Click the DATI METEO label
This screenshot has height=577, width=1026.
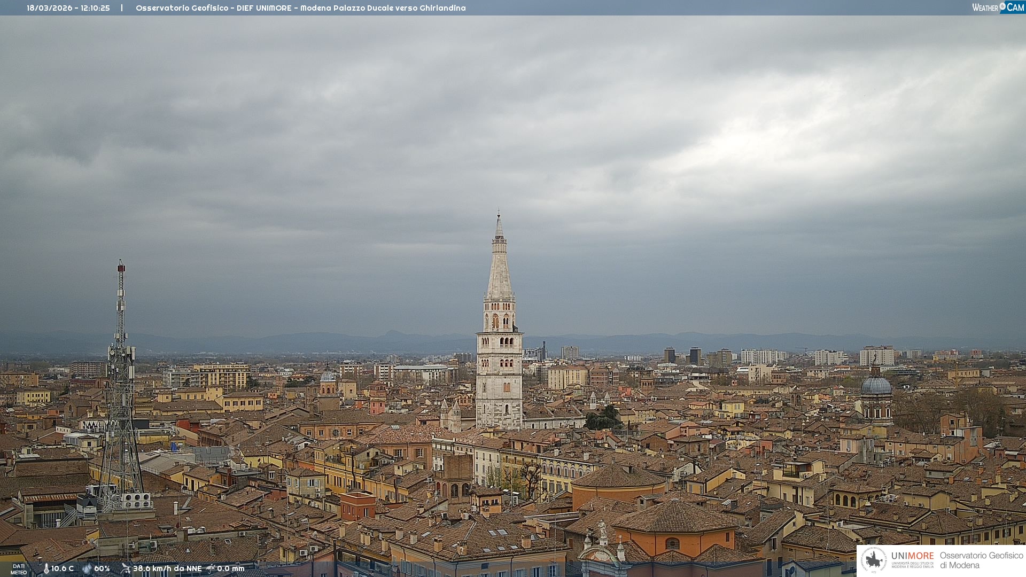coord(19,570)
